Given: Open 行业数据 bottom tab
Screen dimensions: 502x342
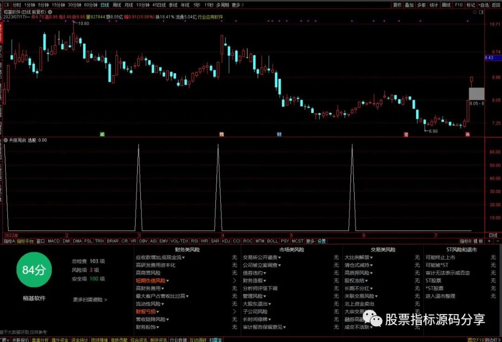Looking at the screenshot, I should 178,340.
